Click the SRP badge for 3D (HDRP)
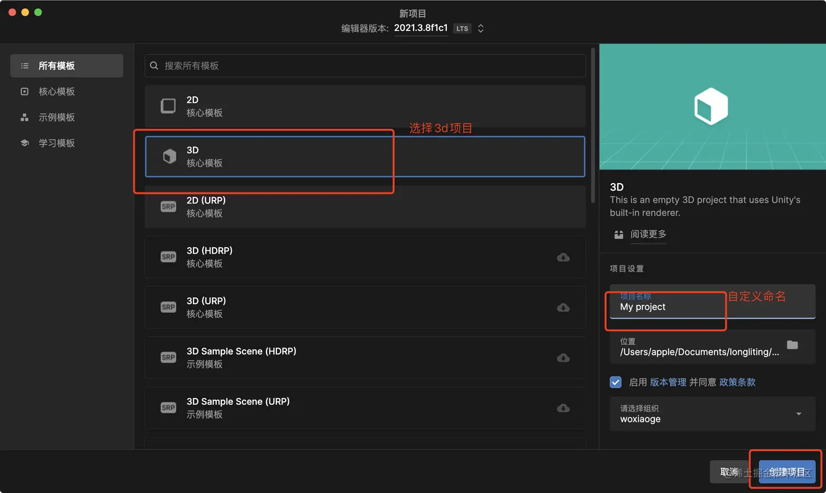This screenshot has height=493, width=826. [168, 257]
